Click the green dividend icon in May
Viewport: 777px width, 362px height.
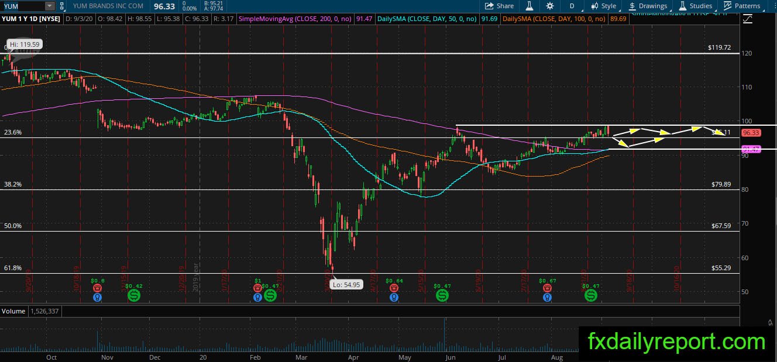pos(443,295)
